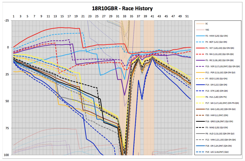This screenshot has height=161, width=245.
Task: Click the dashed red RAI legend line
Action: tap(199, 54)
